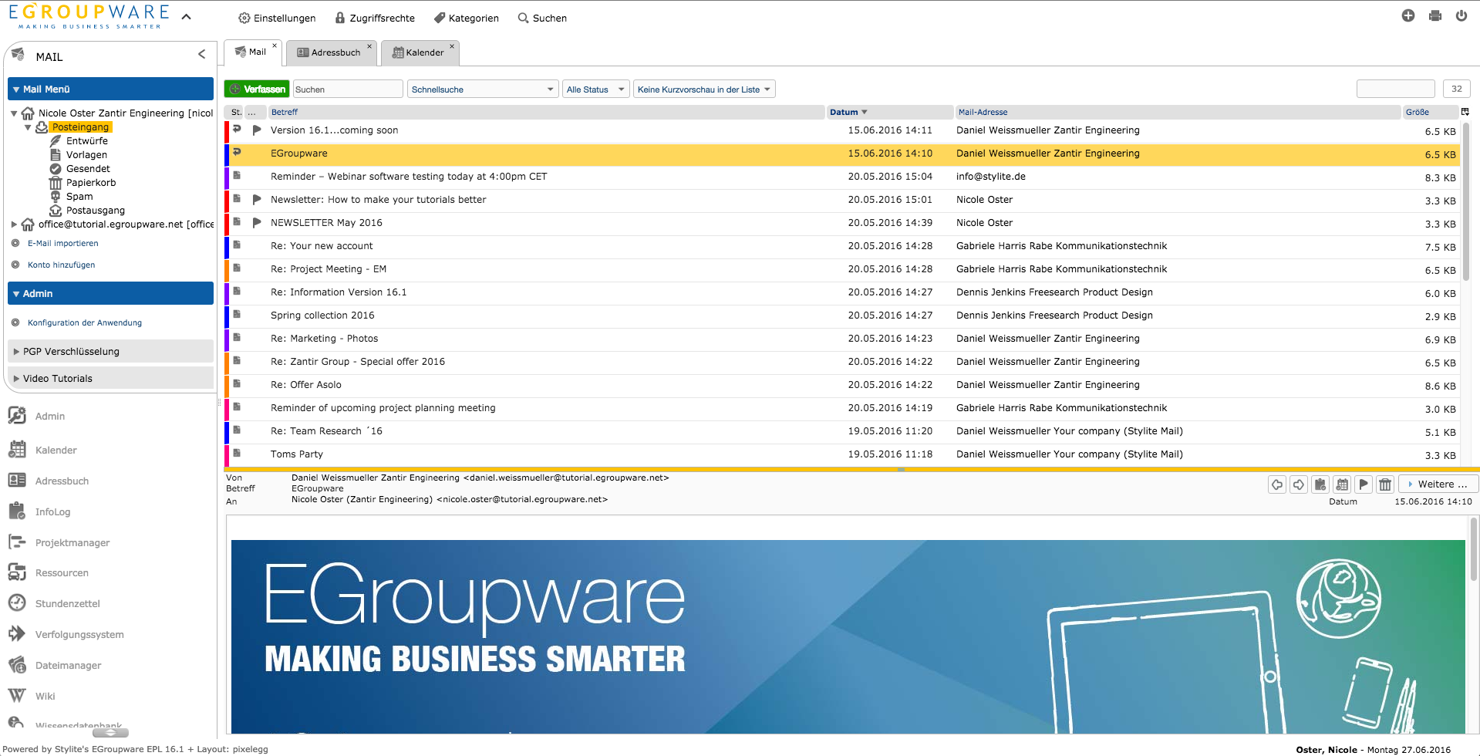Toggle the flag on 'Version 16.1...coming soon'
1480x756 pixels.
[256, 130]
